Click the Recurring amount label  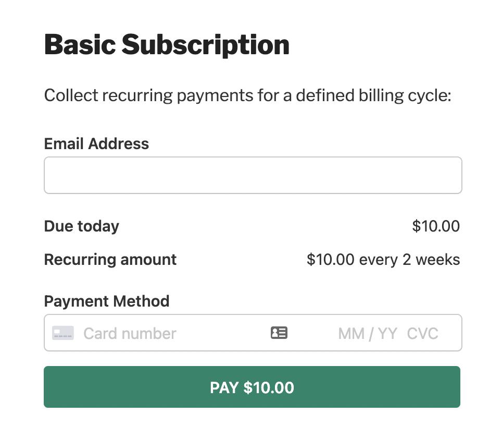[110, 260]
